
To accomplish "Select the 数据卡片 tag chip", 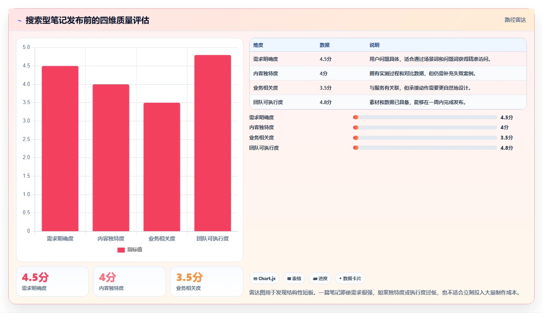I will click(350, 278).
